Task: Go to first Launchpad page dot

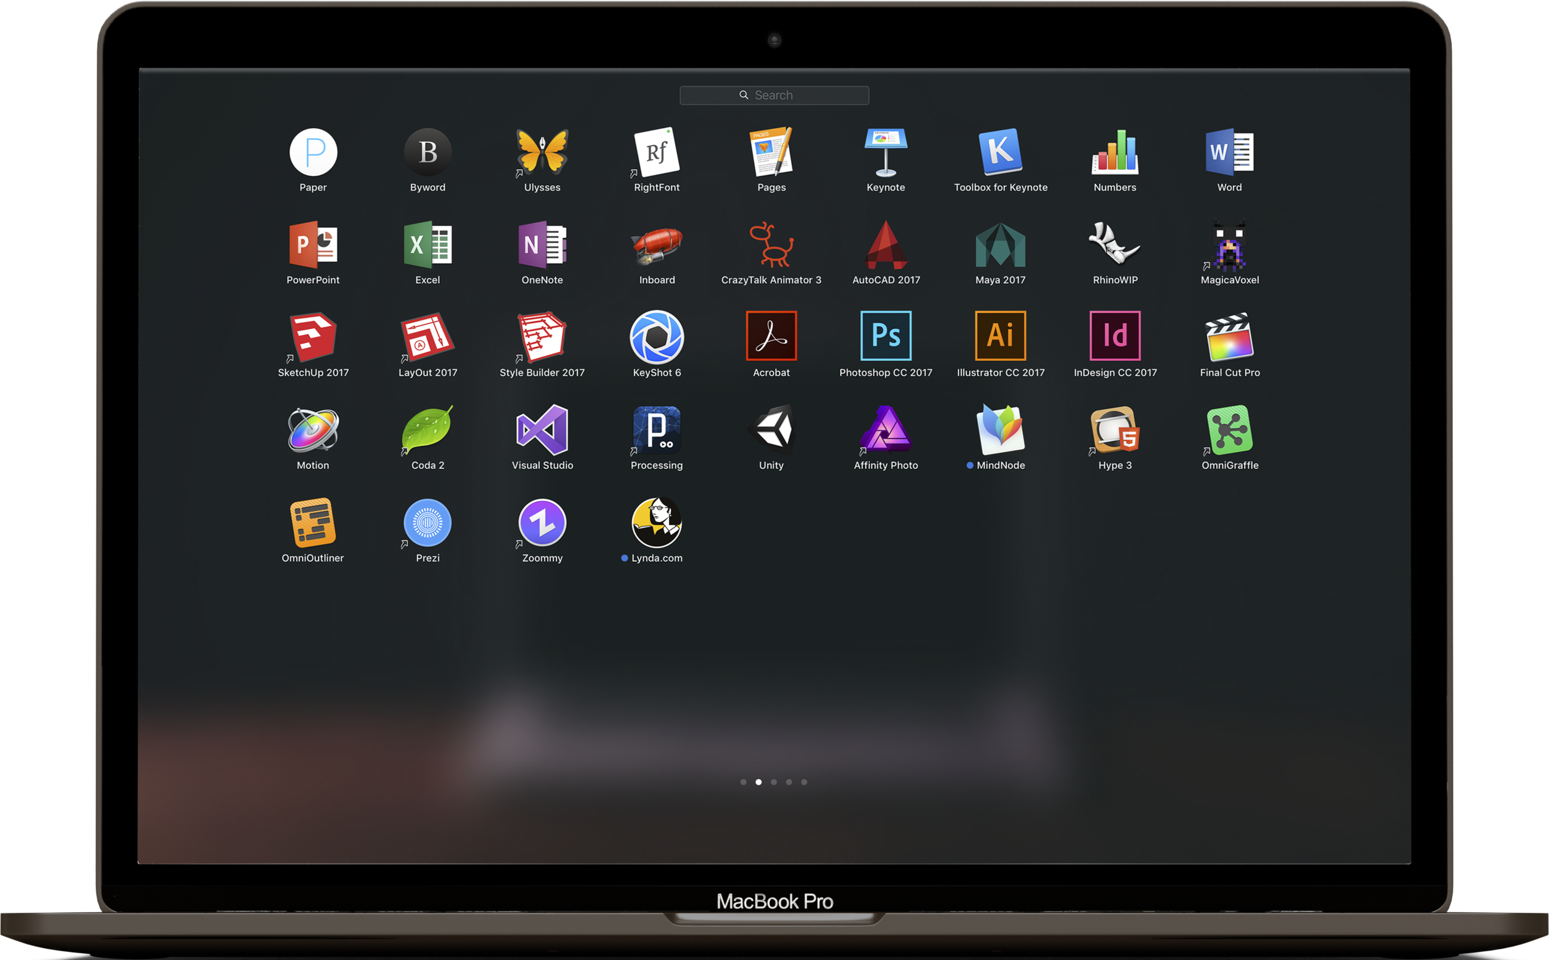Action: pos(743,782)
